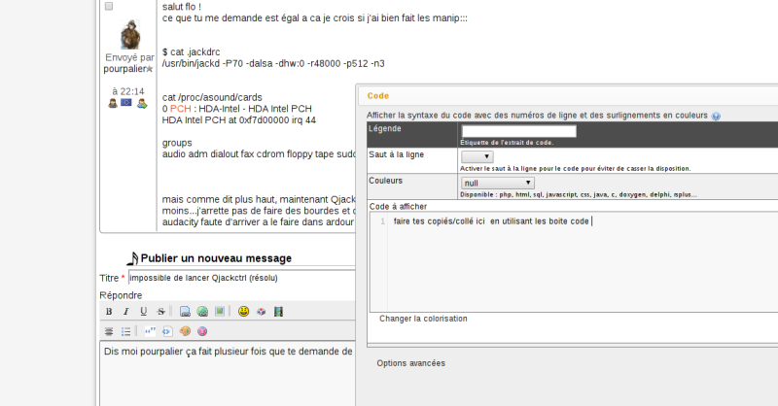Screen dimensions: 778x406
Task: Click the '$ cat .jackdrc' line
Action: (x=191, y=52)
